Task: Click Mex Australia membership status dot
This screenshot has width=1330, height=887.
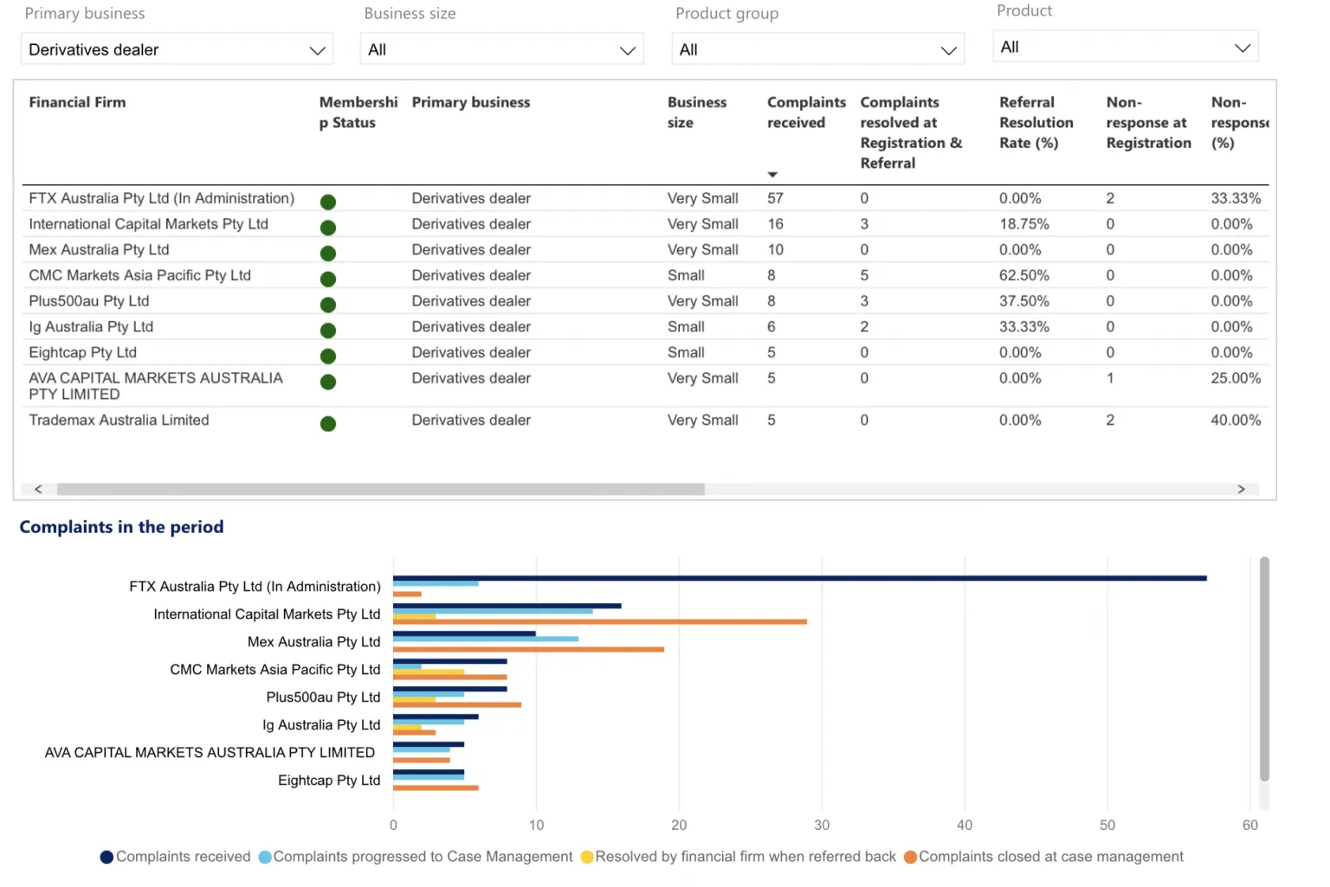Action: 328,254
